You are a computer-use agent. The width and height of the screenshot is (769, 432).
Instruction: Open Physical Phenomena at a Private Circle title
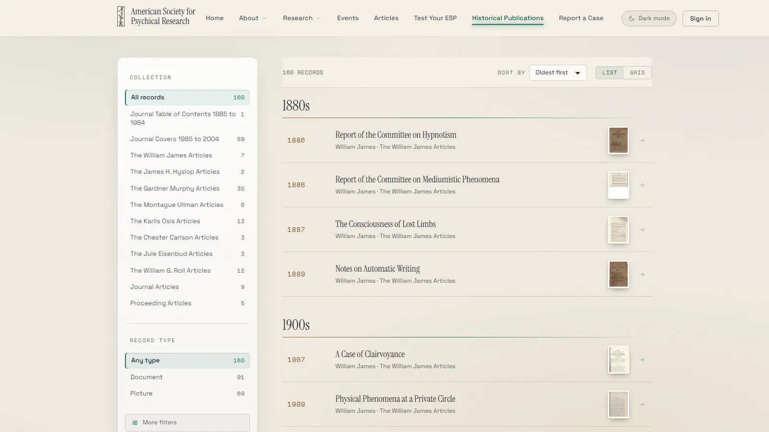pyautogui.click(x=395, y=399)
